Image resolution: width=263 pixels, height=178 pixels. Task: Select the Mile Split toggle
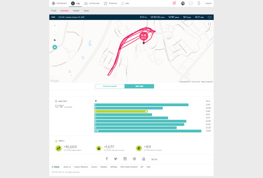point(139,86)
